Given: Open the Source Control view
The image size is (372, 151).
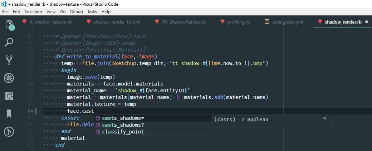Looking at the screenshot, I should pyautogui.click(x=9, y=60).
